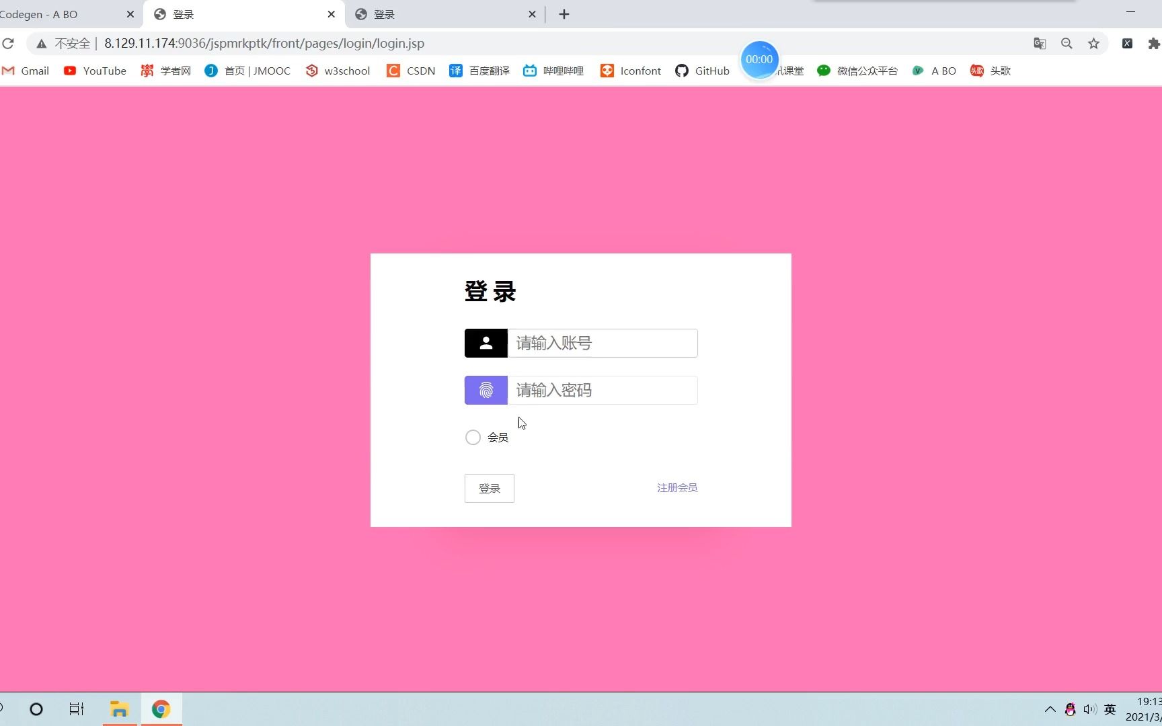The height and width of the screenshot is (726, 1162).
Task: Open File Explorer from the taskbar
Action: point(120,709)
